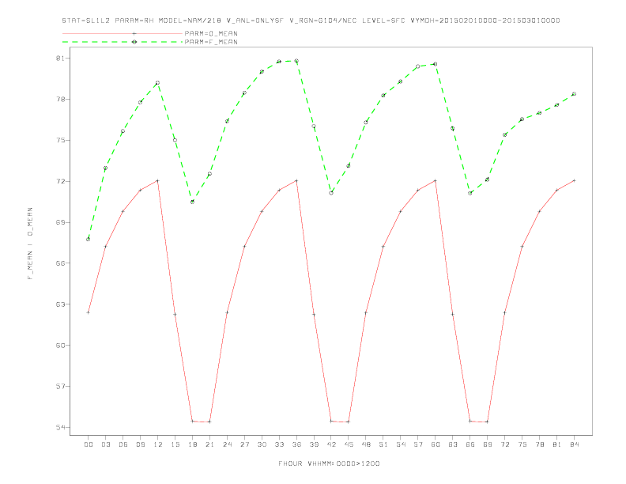Select red O_MEAN data point at hour 84
This screenshot has height=484, width=626.
point(575,181)
